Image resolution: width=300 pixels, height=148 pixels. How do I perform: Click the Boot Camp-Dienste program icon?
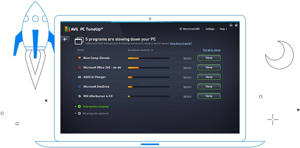click(79, 58)
